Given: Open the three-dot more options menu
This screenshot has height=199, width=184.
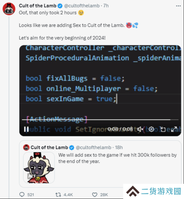Looking at the screenshot, I should [178, 6].
